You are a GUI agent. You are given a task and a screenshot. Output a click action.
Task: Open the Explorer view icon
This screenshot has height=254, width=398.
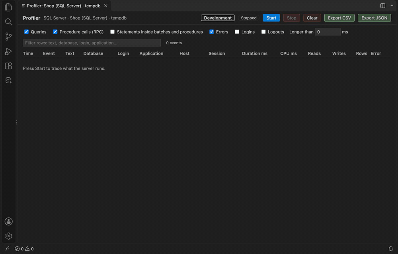click(8, 7)
